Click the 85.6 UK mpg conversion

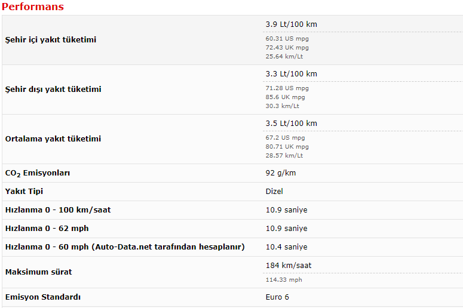pos(285,97)
